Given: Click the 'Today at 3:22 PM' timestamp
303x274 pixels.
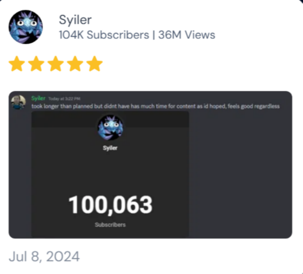Looking at the screenshot, I should (64, 99).
